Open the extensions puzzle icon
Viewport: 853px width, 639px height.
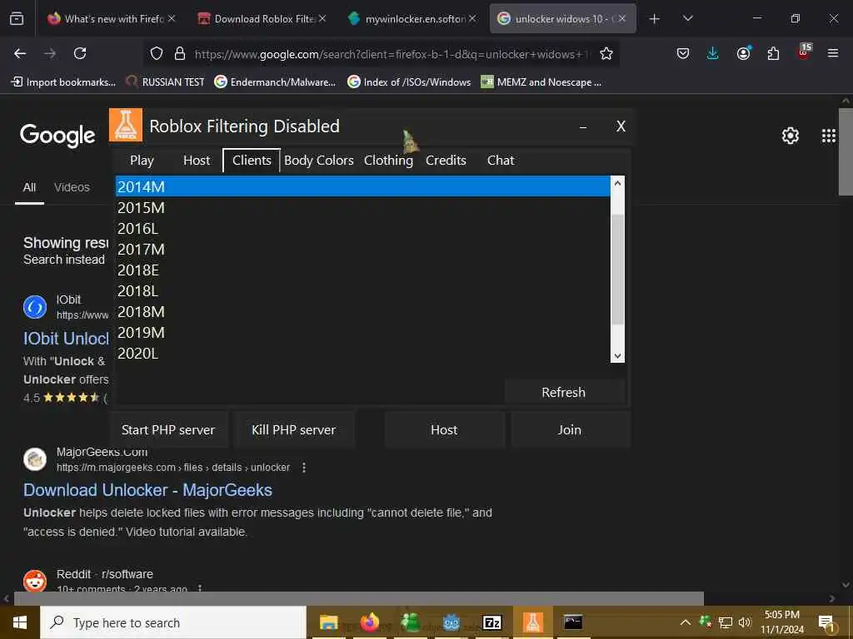pyautogui.click(x=773, y=53)
